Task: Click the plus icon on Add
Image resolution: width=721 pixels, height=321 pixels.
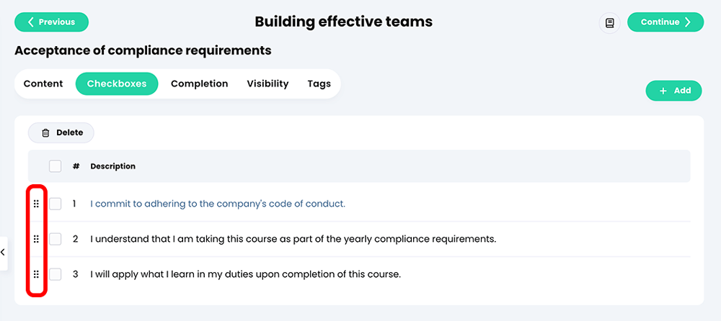Action: pyautogui.click(x=663, y=91)
